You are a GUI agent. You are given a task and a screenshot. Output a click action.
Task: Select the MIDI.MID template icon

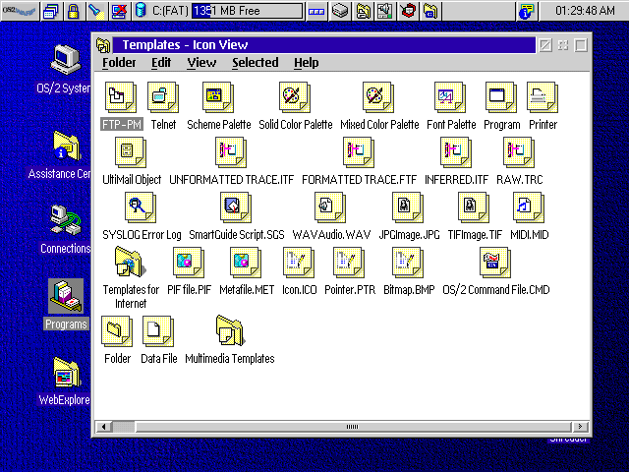tap(529, 207)
